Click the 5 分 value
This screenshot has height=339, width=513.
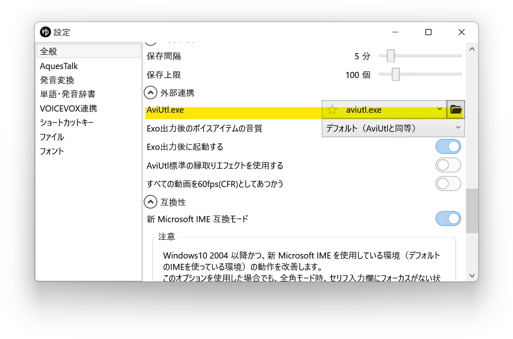(362, 56)
